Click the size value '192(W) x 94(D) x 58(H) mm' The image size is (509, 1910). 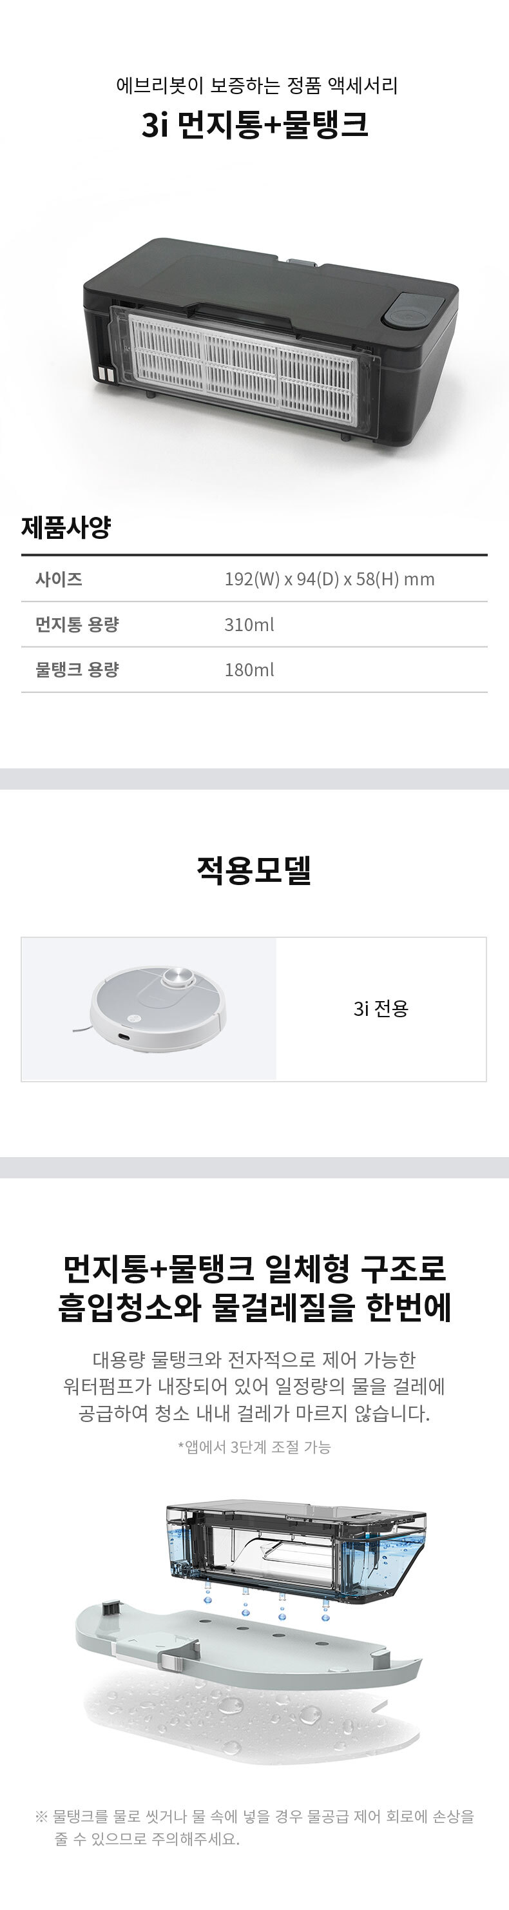(x=329, y=579)
